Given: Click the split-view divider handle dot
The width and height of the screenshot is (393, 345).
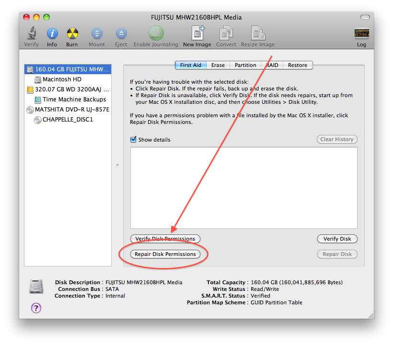Looking at the screenshot, I should tap(117, 165).
